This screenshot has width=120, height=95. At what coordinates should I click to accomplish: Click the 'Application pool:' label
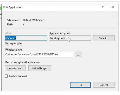point(60,33)
